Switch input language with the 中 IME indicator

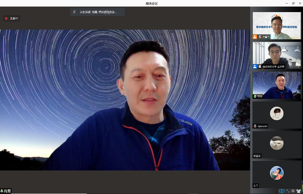coord(282,191)
